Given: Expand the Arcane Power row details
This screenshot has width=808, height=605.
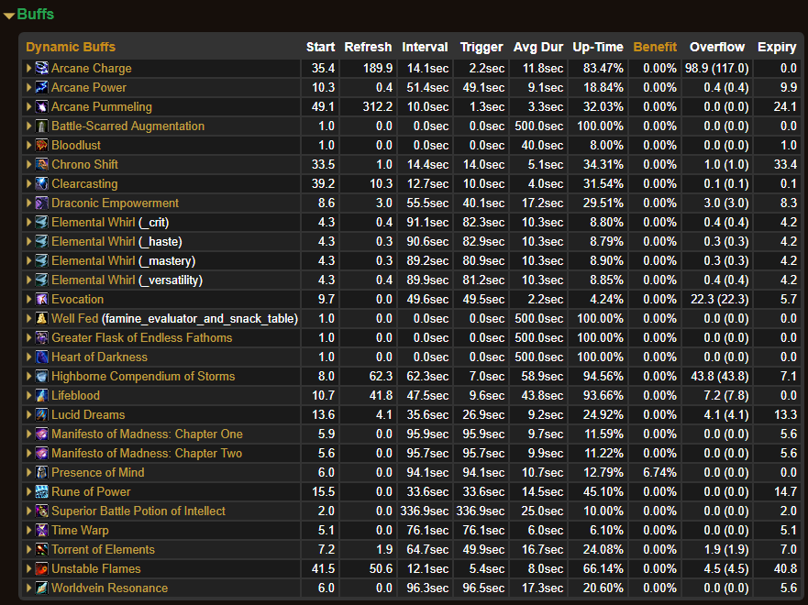Looking at the screenshot, I should pyautogui.click(x=28, y=88).
